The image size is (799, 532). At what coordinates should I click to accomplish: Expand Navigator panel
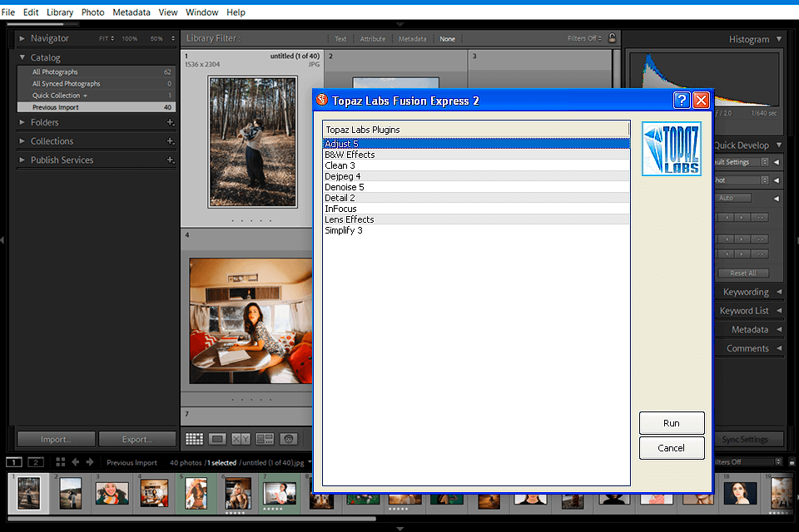pyautogui.click(x=22, y=38)
